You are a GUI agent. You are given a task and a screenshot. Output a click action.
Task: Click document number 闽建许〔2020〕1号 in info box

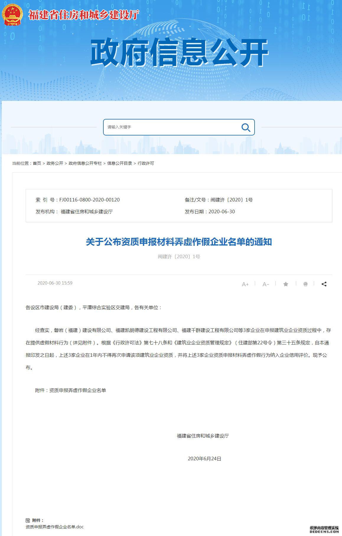(232, 200)
